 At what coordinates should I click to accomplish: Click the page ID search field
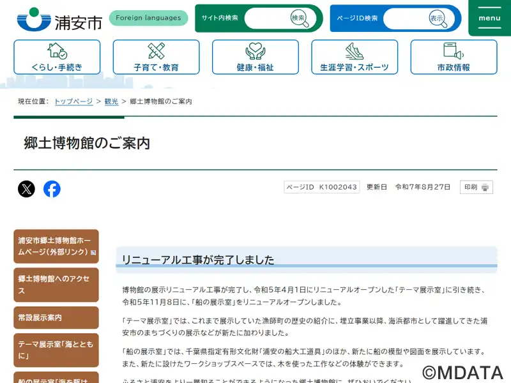404,19
